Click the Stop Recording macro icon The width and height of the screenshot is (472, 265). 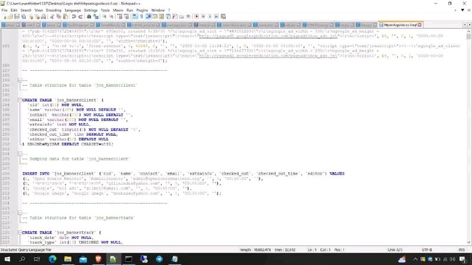click(x=203, y=17)
